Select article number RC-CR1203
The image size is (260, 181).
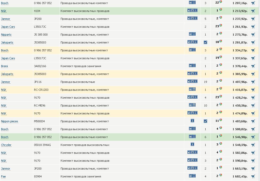click(x=41, y=90)
